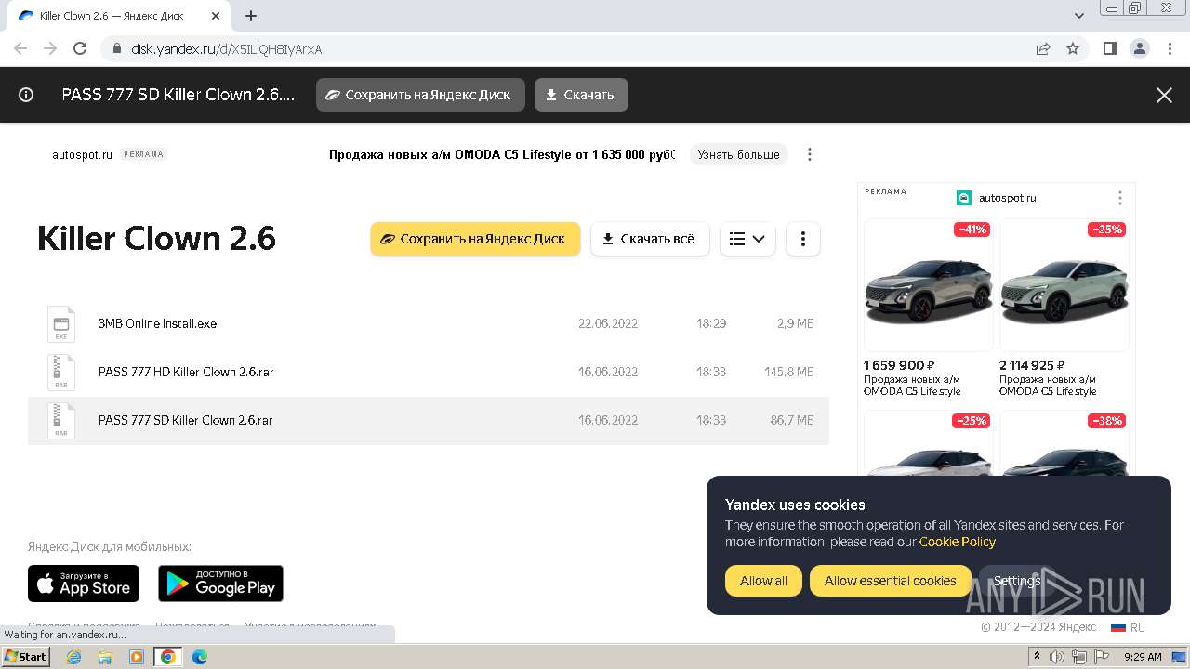Image resolution: width=1190 pixels, height=669 pixels.
Task: Expand the list view mode dropdown
Action: (x=747, y=239)
